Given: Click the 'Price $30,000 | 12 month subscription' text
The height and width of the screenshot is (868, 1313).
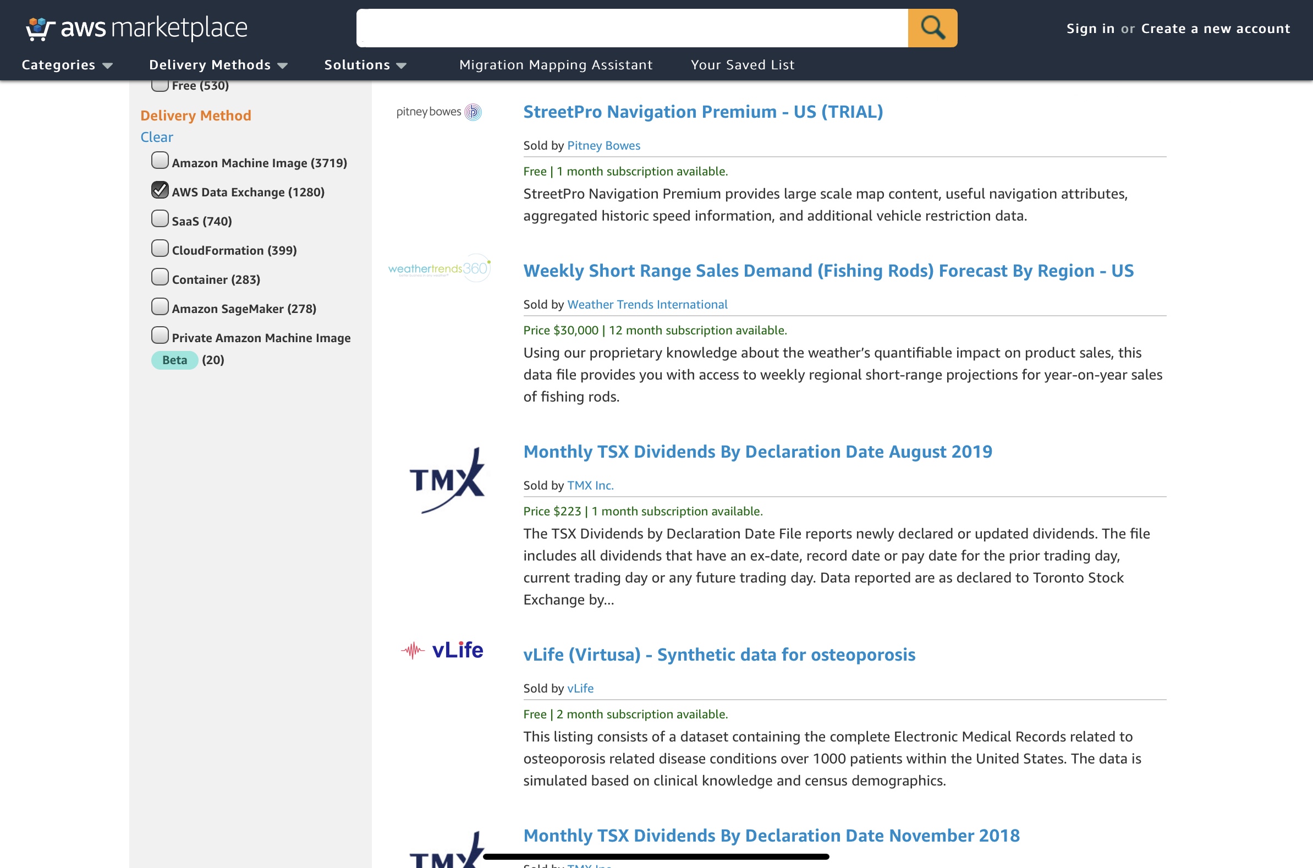Looking at the screenshot, I should pyautogui.click(x=655, y=331).
